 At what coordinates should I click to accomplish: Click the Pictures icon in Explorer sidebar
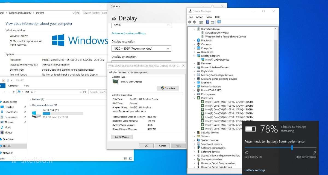(2, 122)
